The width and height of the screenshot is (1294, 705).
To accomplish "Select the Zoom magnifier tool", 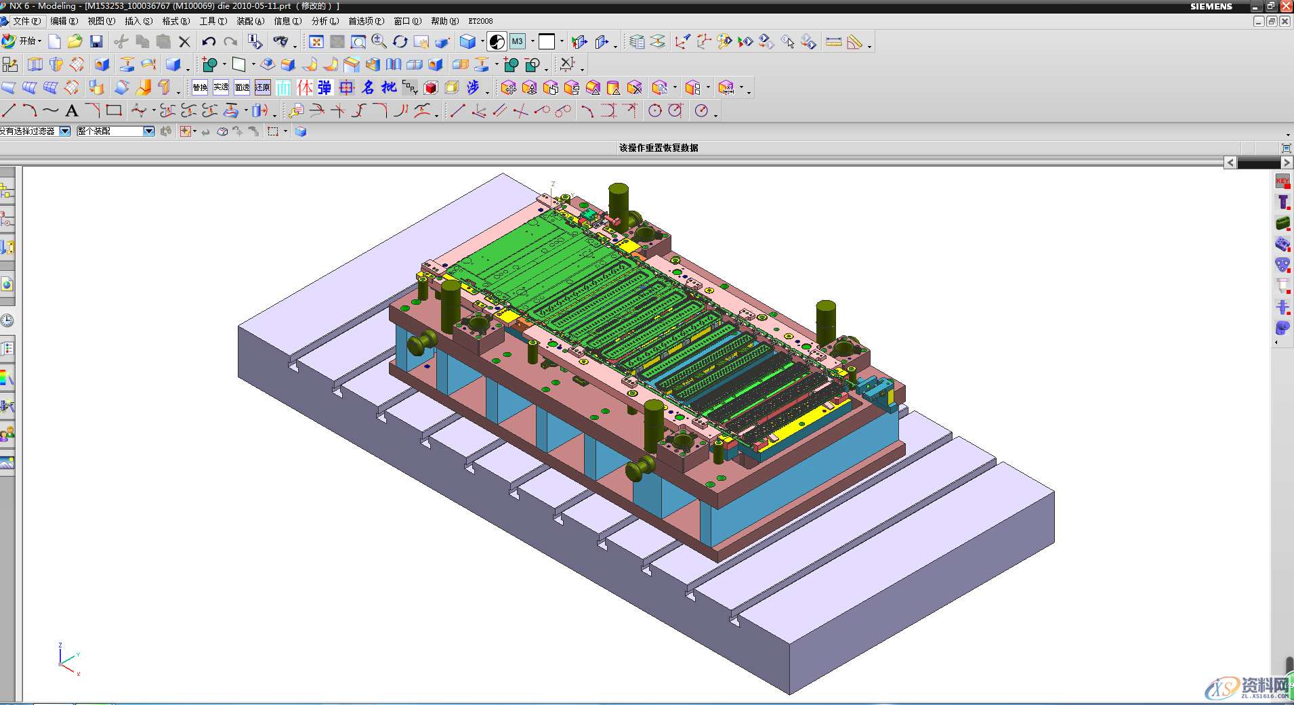I will tap(379, 42).
